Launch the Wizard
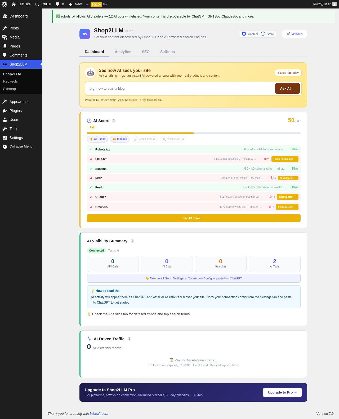 pyautogui.click(x=295, y=34)
